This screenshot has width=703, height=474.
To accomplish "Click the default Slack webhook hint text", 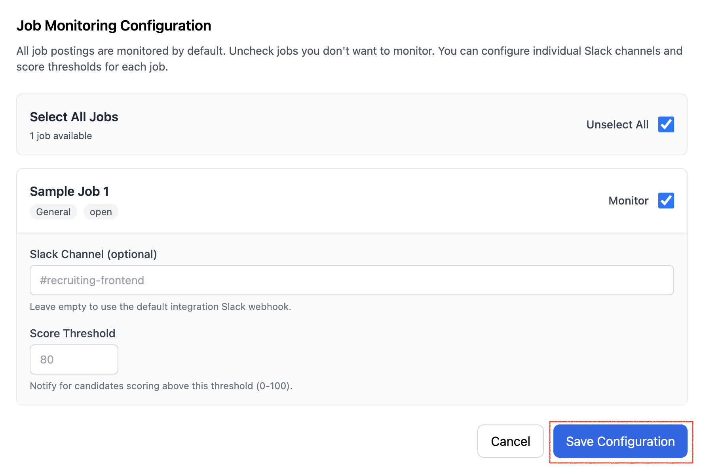I will (160, 307).
